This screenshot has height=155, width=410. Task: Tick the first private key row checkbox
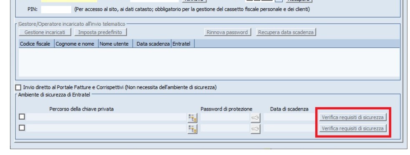pyautogui.click(x=22, y=117)
